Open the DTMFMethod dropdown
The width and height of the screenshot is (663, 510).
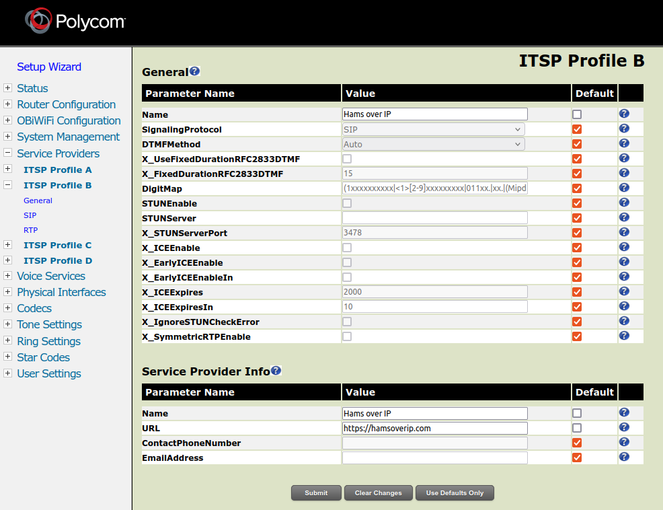click(x=434, y=144)
